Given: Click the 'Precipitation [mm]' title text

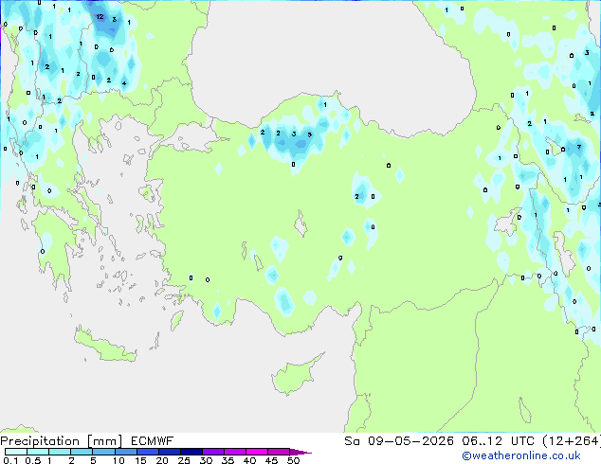Looking at the screenshot, I should 62,441.
